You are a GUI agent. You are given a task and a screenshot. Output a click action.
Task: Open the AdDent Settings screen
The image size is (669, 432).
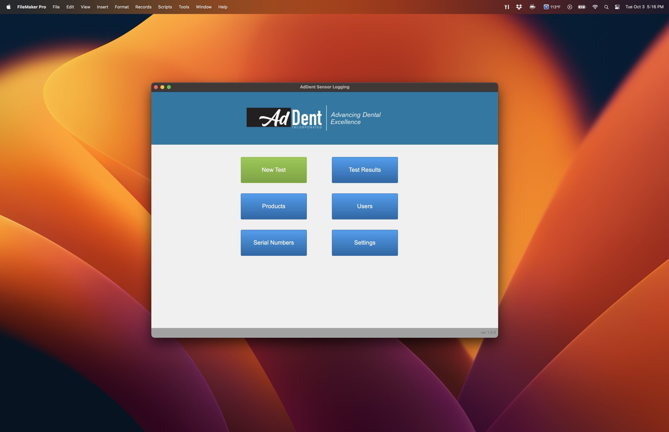coord(365,243)
